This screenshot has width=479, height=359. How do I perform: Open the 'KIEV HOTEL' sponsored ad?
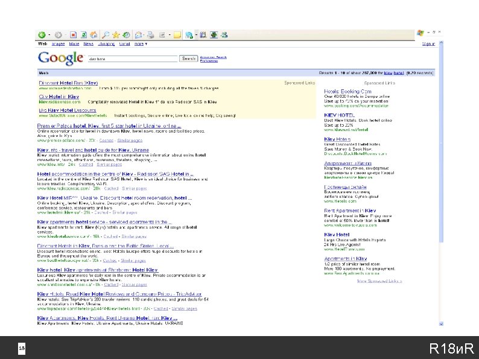[x=340, y=115]
